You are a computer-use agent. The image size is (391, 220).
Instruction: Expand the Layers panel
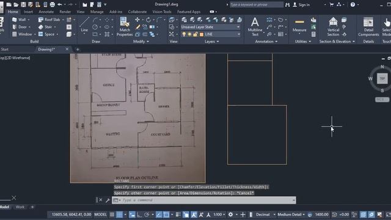212,42
